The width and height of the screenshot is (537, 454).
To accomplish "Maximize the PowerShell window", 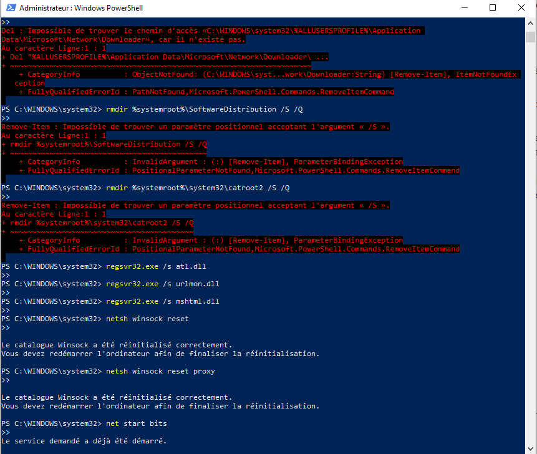I will coord(493,7).
